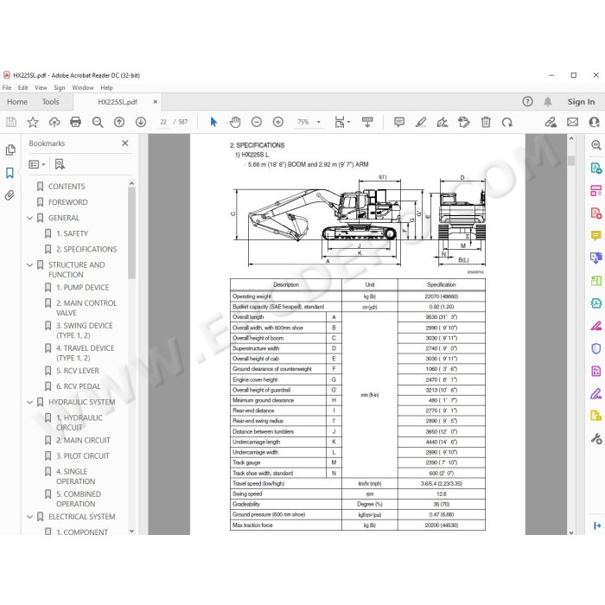Image resolution: width=605 pixels, height=605 pixels.
Task: Open the Edit menu
Action: tap(22, 88)
